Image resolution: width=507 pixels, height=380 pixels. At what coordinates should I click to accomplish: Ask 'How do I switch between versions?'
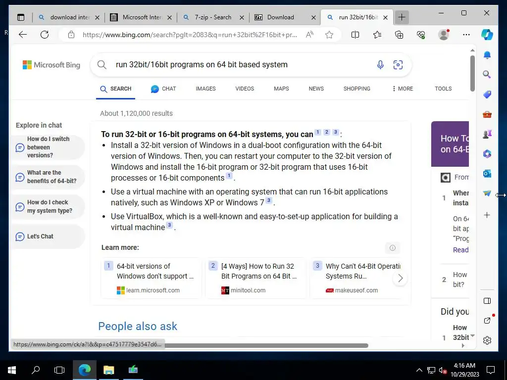[x=48, y=147]
